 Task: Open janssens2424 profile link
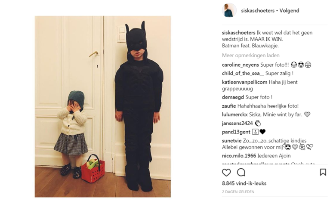(237, 124)
